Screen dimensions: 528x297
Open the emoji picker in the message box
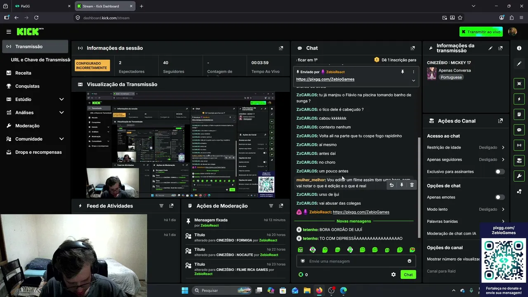tap(409, 261)
